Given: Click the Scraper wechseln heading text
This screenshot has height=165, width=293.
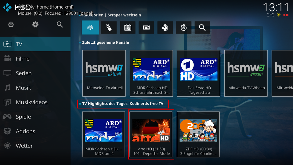Looking at the screenshot, I should tap(124, 15).
